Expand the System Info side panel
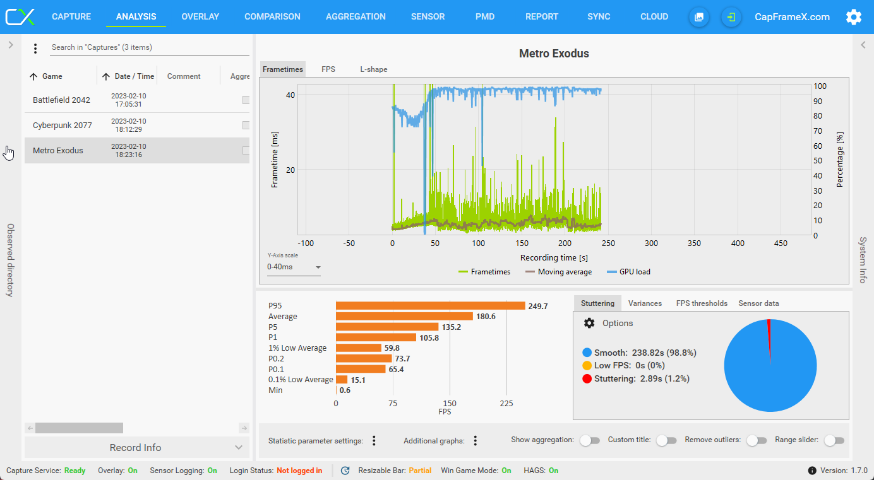The width and height of the screenshot is (874, 480). (863, 45)
